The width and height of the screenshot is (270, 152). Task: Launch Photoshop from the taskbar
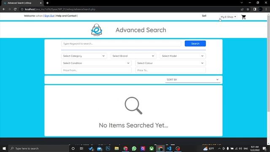[x=108, y=148]
